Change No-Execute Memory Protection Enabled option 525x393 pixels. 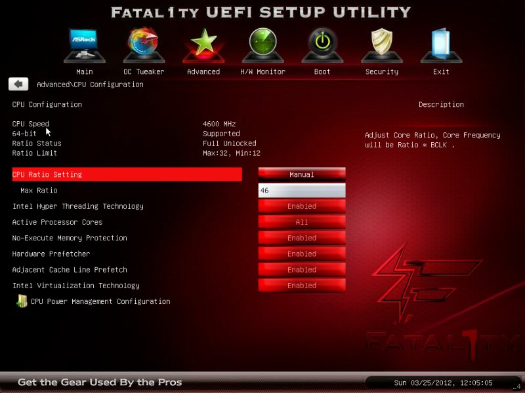tap(302, 238)
